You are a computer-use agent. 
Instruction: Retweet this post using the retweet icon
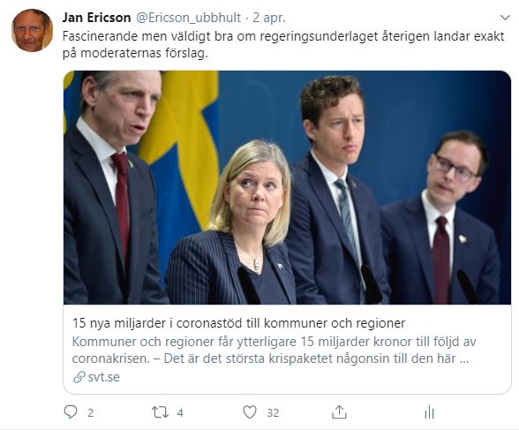click(161, 412)
